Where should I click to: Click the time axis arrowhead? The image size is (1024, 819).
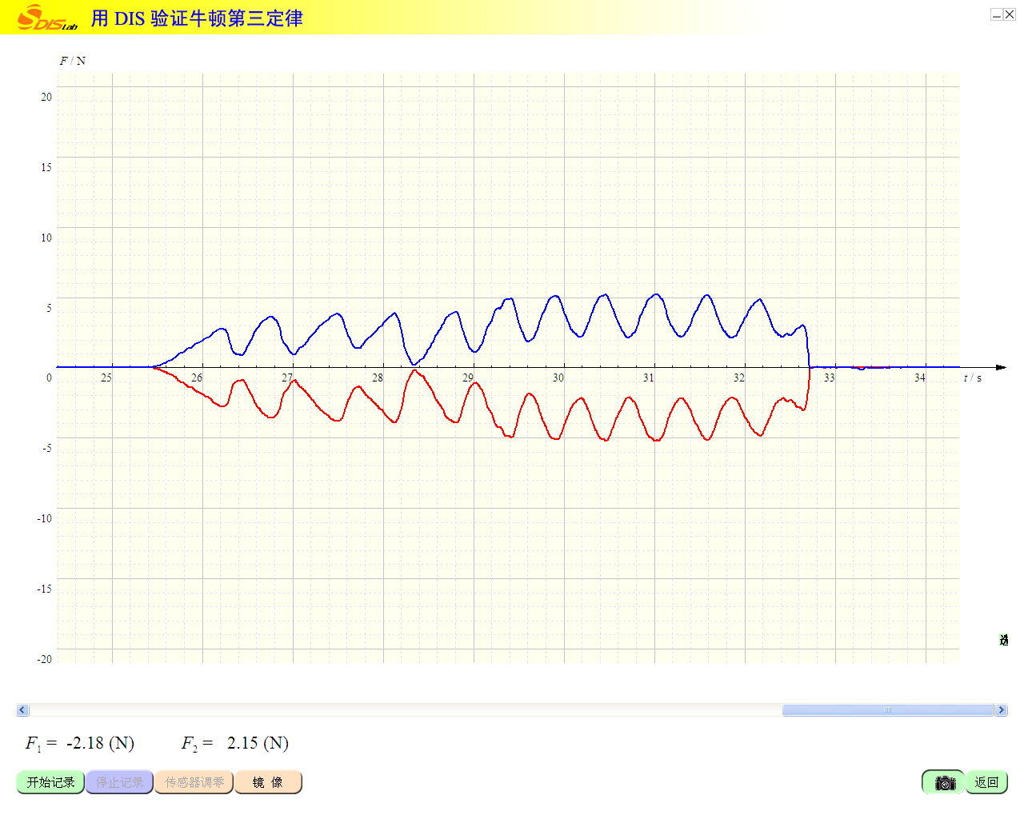1000,368
